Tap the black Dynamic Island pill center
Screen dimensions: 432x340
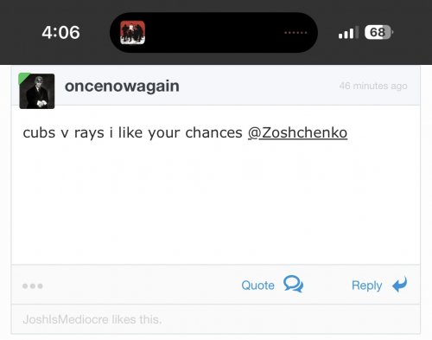tap(213, 32)
